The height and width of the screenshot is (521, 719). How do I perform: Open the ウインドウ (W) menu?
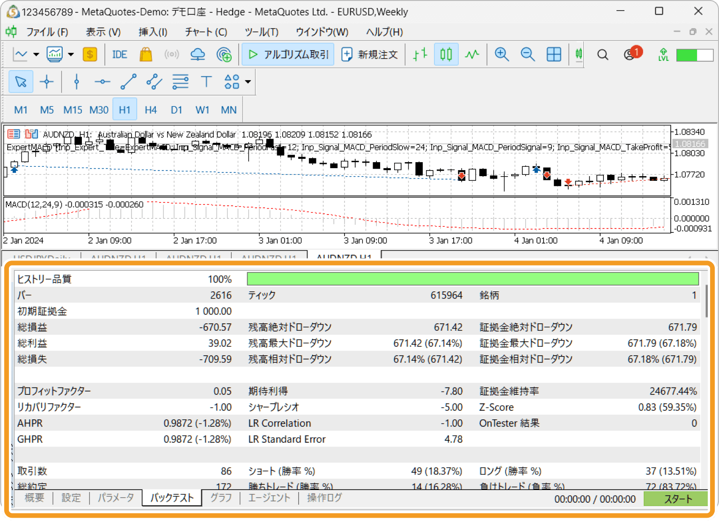coord(322,32)
